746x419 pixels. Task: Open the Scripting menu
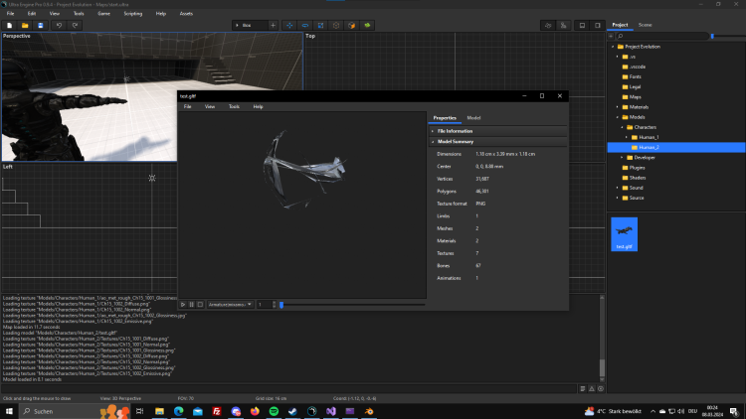(132, 13)
